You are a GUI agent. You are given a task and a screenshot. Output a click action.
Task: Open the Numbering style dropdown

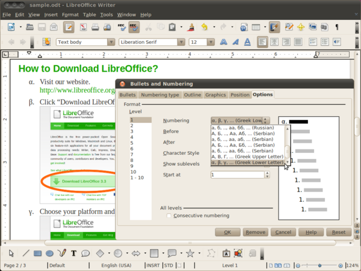(x=266, y=120)
